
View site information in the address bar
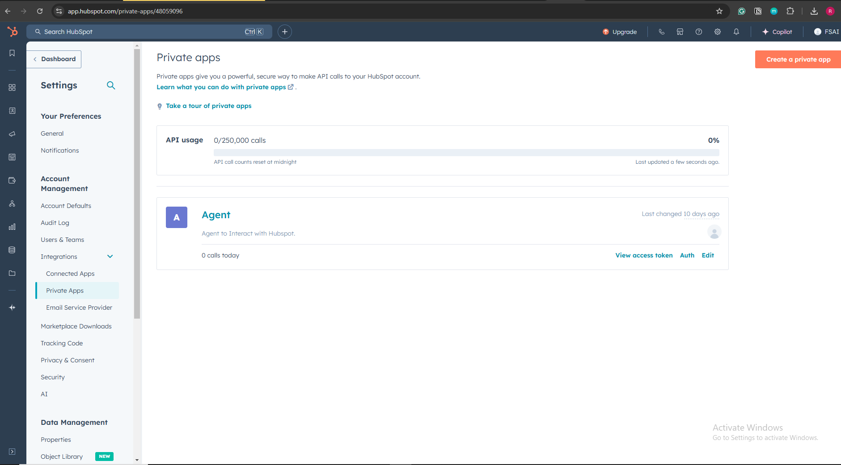point(59,11)
